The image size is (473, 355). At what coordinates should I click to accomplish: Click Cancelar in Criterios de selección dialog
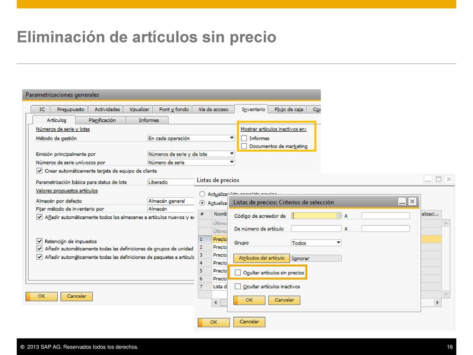coord(284,300)
